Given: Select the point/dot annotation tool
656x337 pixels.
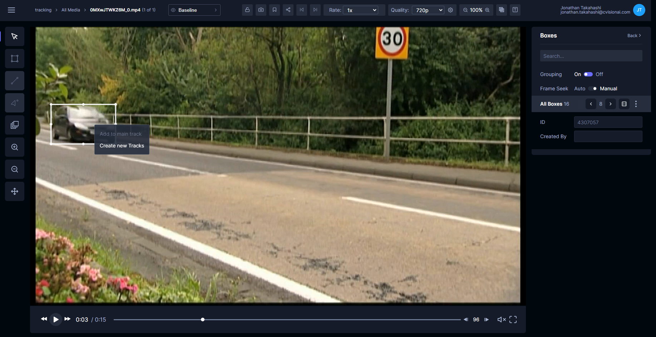Looking at the screenshot, I should coord(15,103).
